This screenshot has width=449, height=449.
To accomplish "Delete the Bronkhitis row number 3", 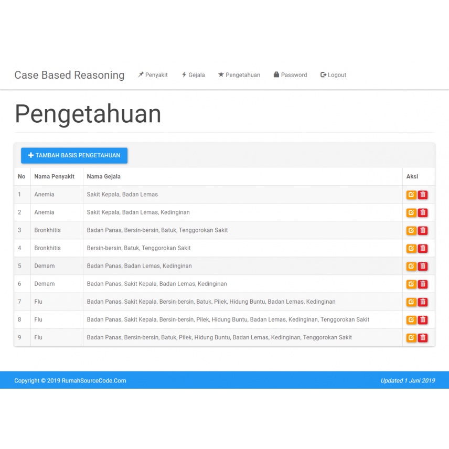I will click(423, 230).
